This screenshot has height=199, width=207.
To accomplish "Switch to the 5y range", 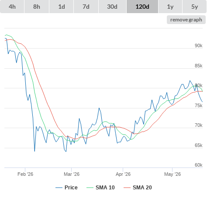I will pos(195,7).
